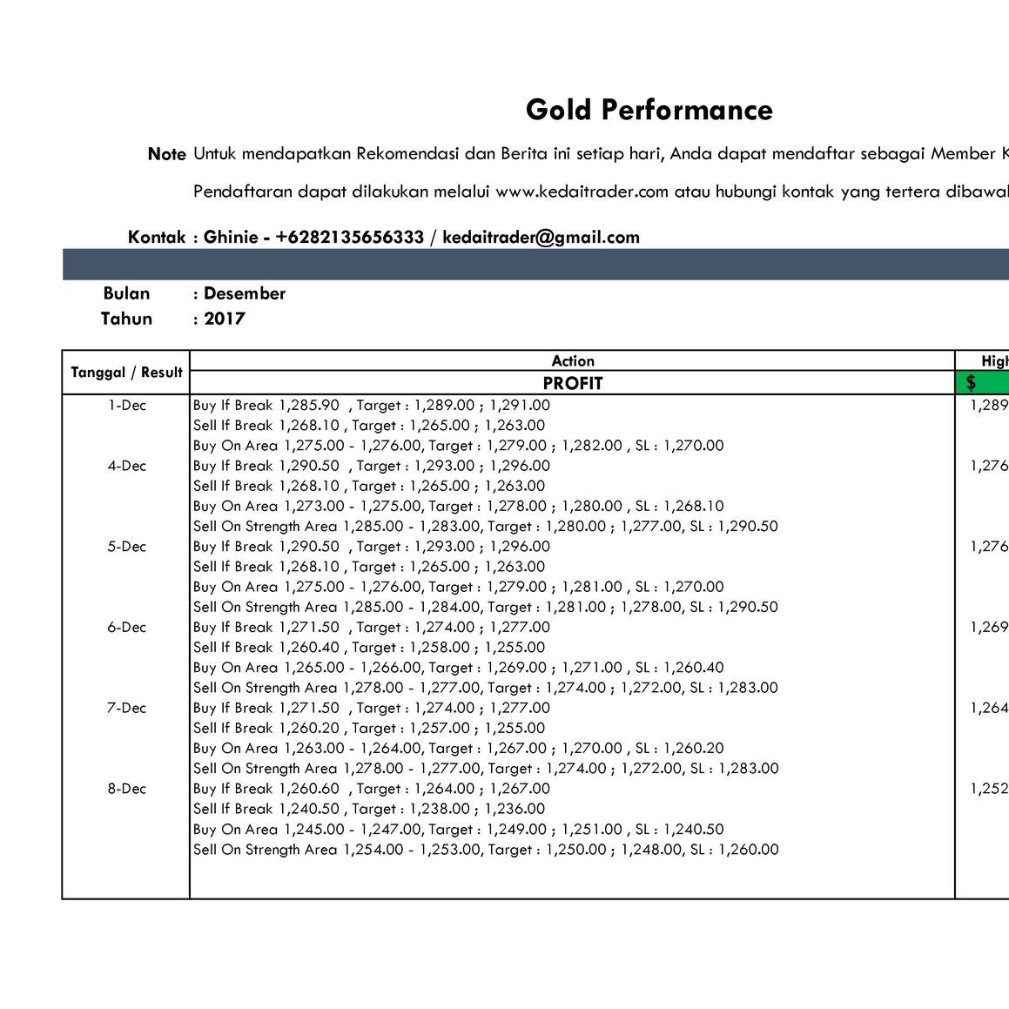1009x1009 pixels.
Task: Select the Bulan value Desember
Action: tap(245, 293)
